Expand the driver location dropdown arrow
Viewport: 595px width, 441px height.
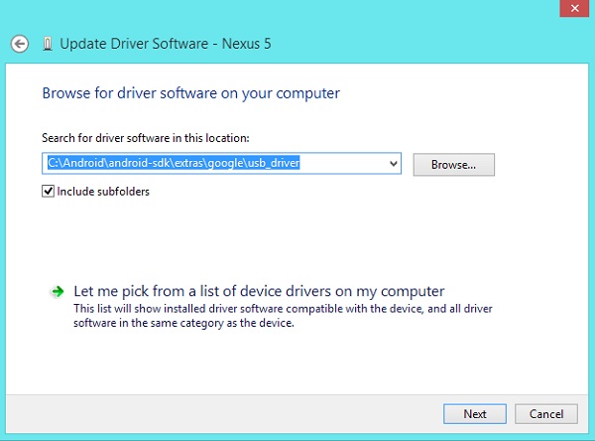(x=394, y=164)
